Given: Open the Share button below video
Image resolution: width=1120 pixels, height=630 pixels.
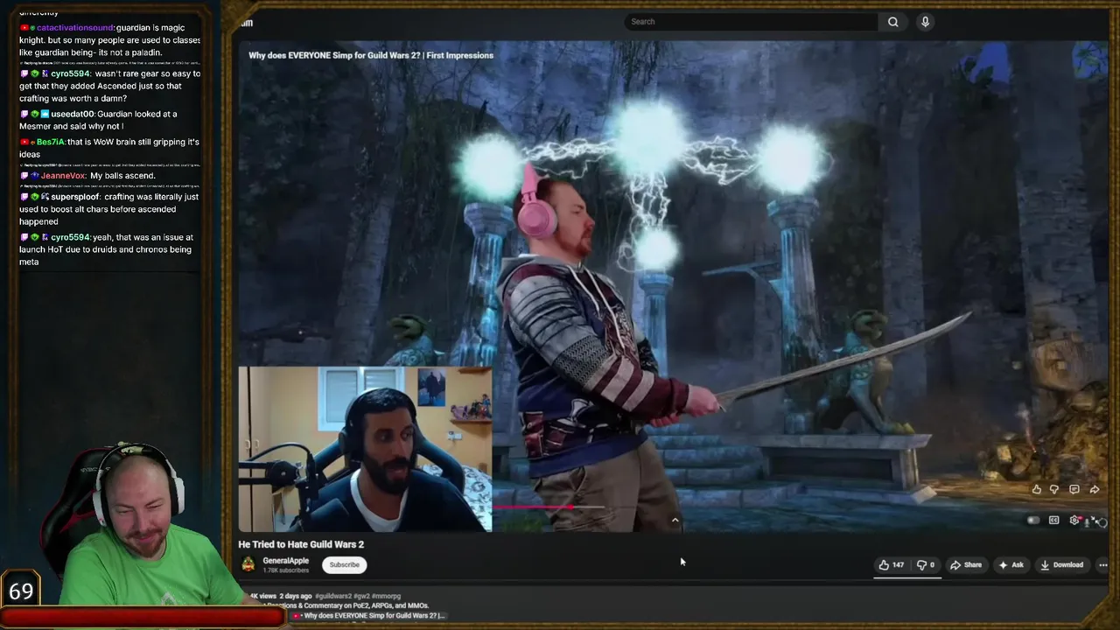Looking at the screenshot, I should (x=966, y=565).
